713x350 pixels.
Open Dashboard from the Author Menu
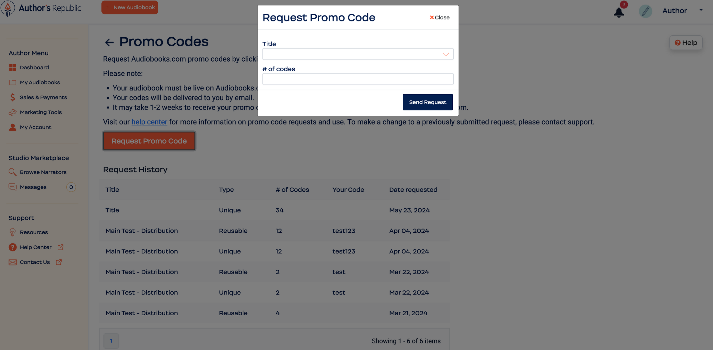point(34,67)
